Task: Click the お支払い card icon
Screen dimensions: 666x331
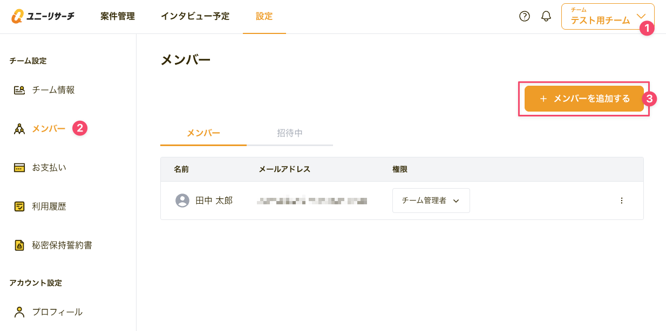Action: tap(19, 168)
